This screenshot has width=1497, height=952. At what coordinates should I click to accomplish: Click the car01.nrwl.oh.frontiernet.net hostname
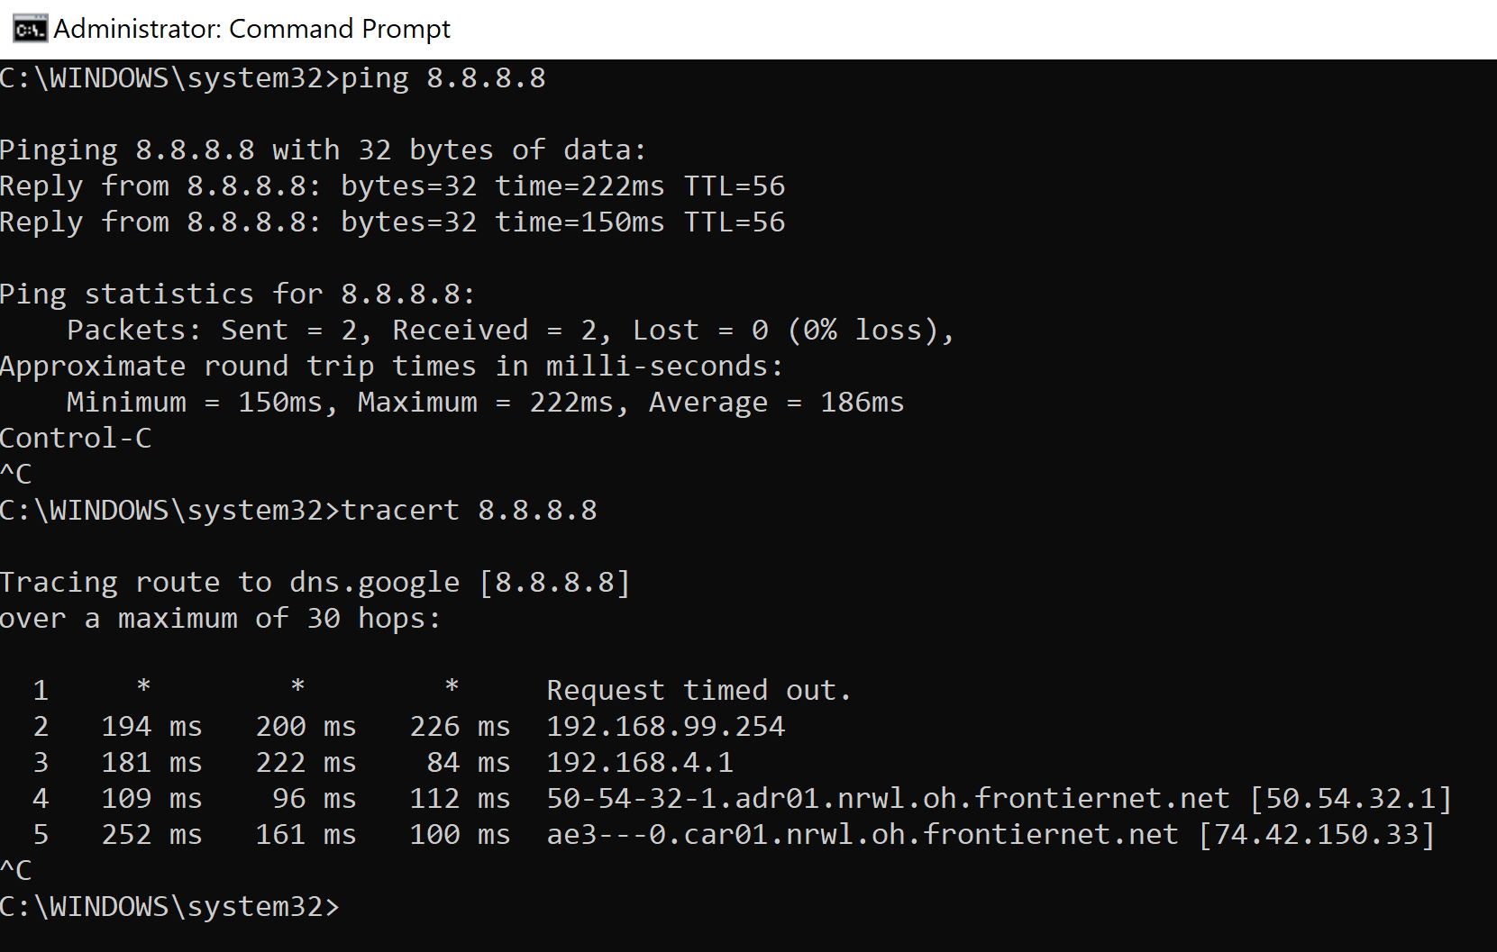863,835
